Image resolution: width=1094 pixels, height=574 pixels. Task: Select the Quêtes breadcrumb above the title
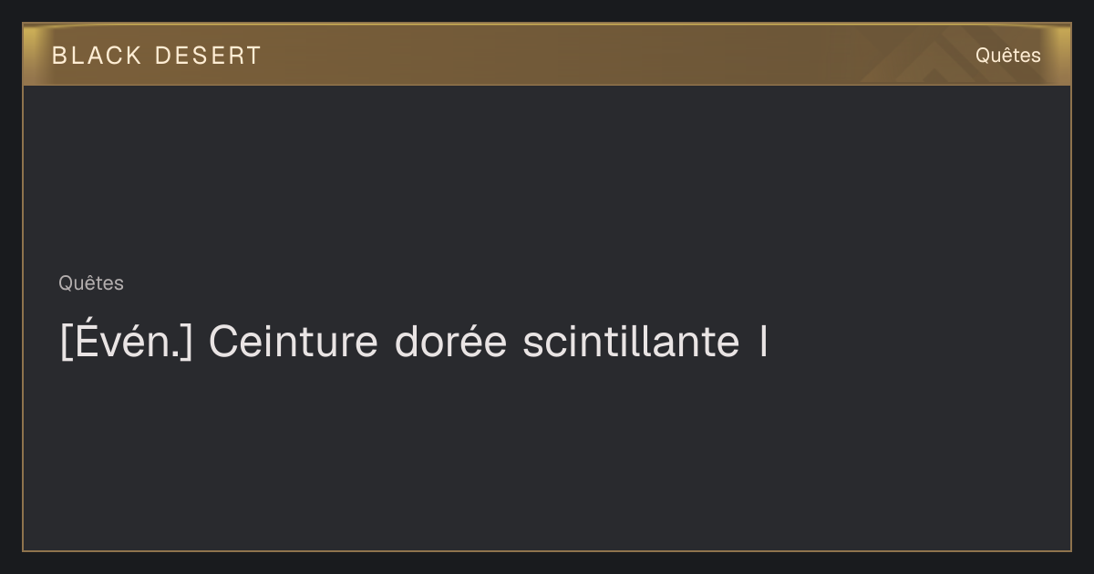click(91, 283)
